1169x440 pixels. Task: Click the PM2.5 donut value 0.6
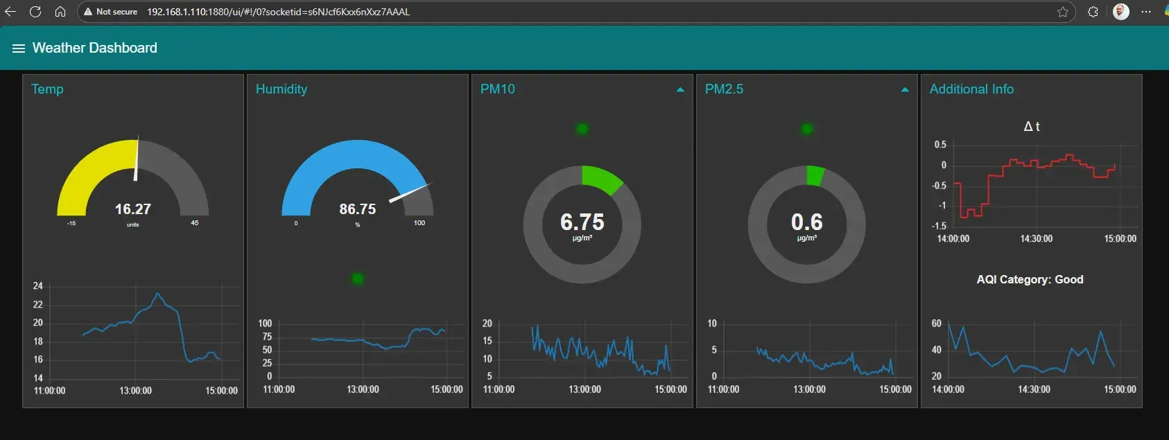tap(807, 222)
